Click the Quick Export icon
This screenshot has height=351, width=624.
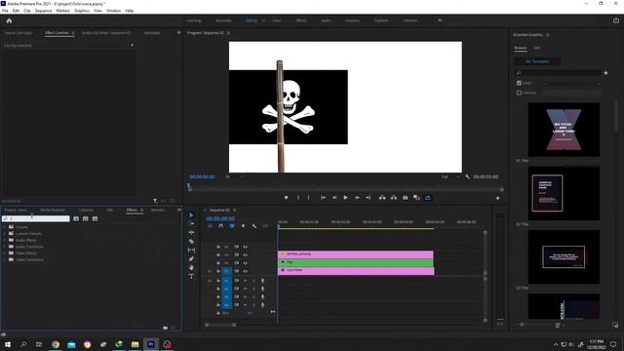pos(616,20)
